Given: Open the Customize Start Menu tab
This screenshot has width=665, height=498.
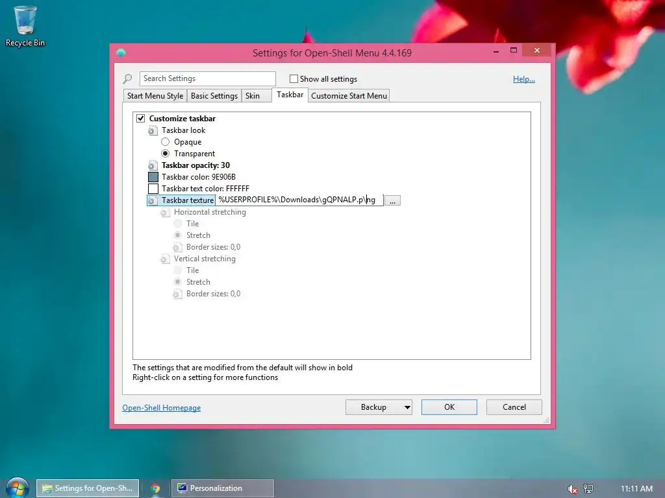Looking at the screenshot, I should [349, 96].
